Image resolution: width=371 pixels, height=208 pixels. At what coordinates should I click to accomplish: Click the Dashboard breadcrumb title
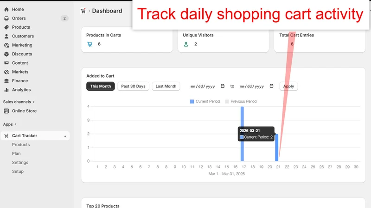[107, 11]
